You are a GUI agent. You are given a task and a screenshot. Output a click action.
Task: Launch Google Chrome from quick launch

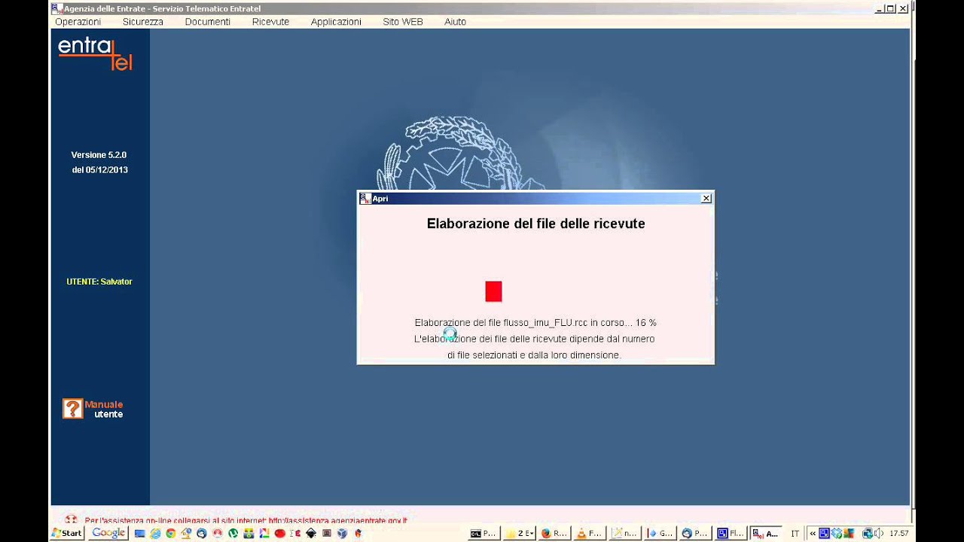171,534
